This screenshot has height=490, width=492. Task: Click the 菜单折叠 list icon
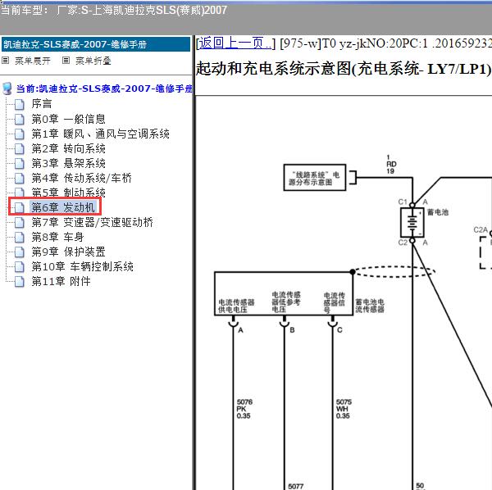coord(66,60)
